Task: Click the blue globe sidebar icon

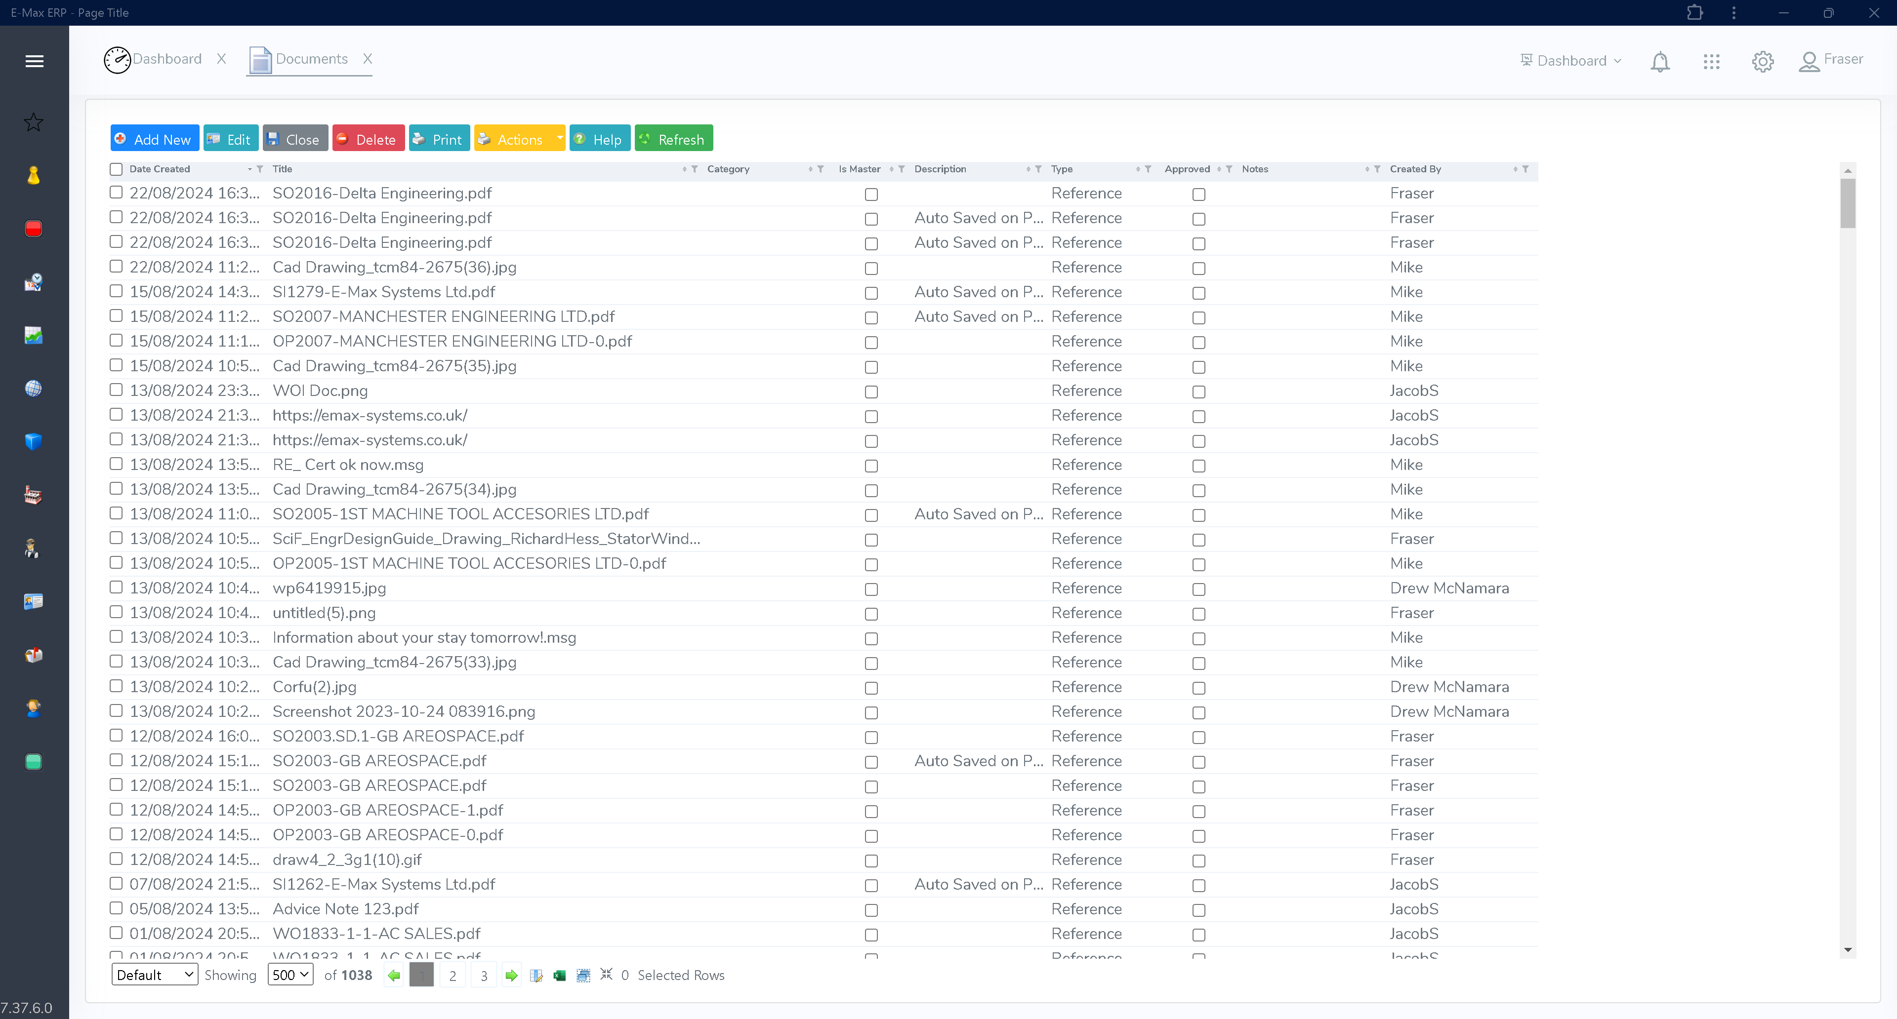Action: pyautogui.click(x=33, y=389)
